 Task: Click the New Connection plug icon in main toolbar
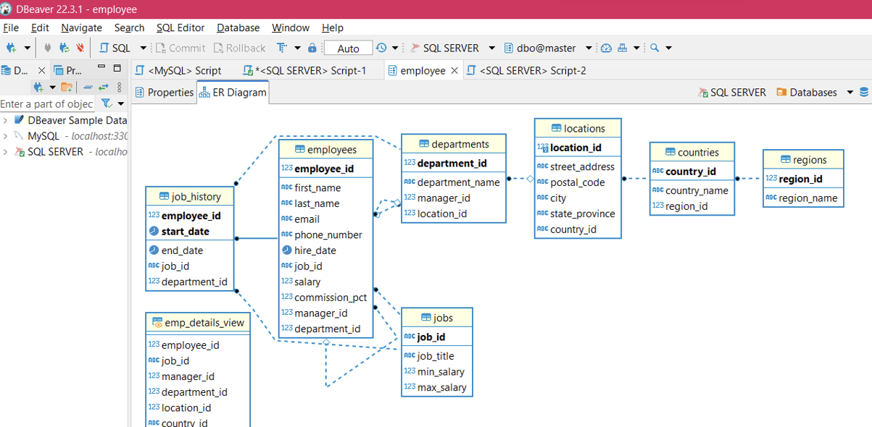click(x=12, y=48)
